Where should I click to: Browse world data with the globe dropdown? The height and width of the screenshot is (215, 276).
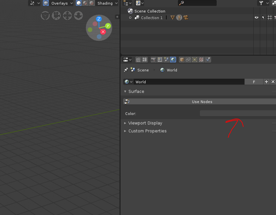(128, 82)
